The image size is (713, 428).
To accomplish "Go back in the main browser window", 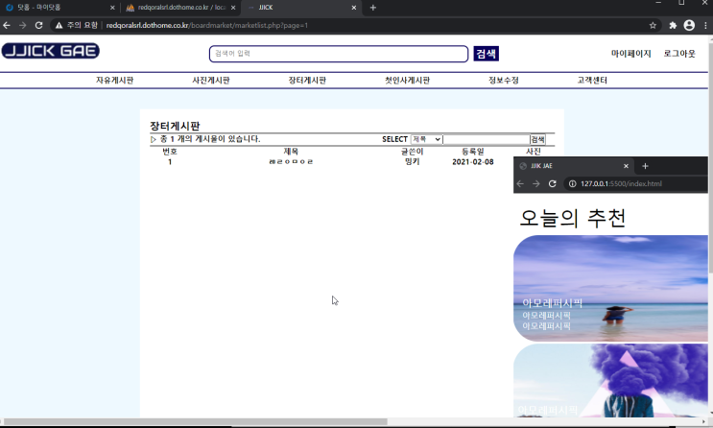I will pyautogui.click(x=7, y=26).
